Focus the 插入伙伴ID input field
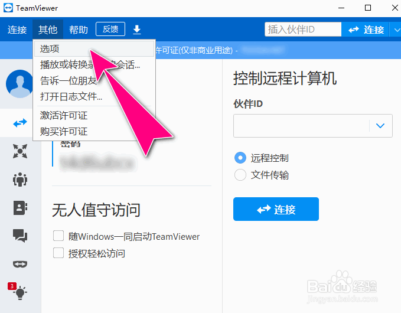Image resolution: width=401 pixels, height=313 pixels. pos(303,30)
